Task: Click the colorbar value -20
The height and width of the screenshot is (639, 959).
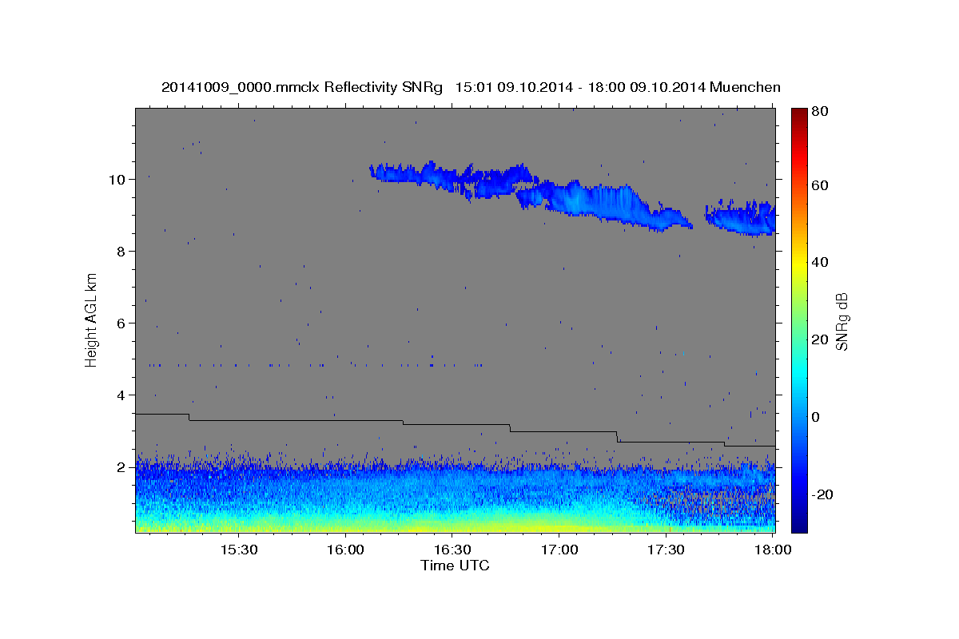Action: (823, 494)
